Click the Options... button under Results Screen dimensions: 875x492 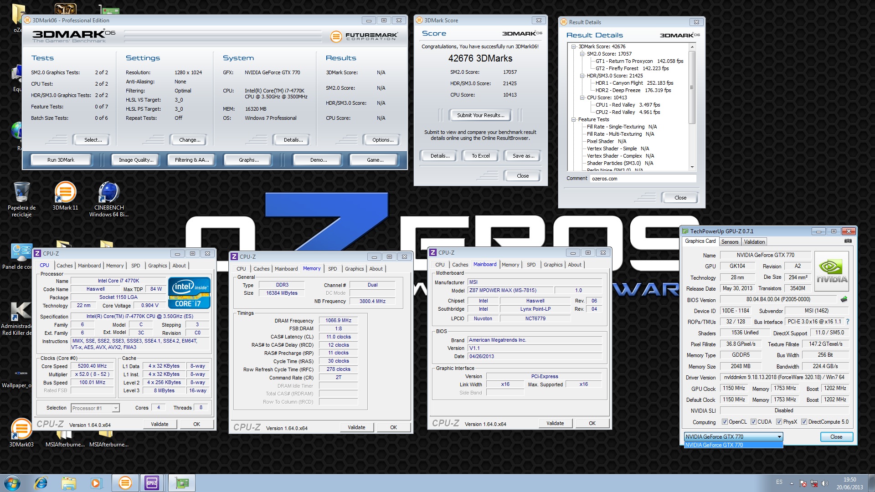pyautogui.click(x=383, y=140)
